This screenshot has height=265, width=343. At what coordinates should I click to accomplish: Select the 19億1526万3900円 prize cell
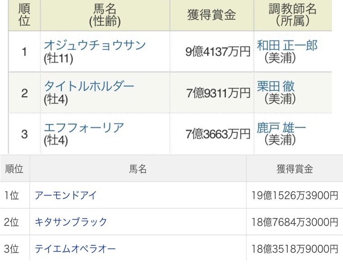click(294, 195)
